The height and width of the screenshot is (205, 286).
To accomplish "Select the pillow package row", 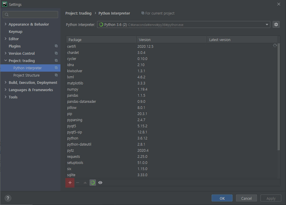I will tap(172, 108).
